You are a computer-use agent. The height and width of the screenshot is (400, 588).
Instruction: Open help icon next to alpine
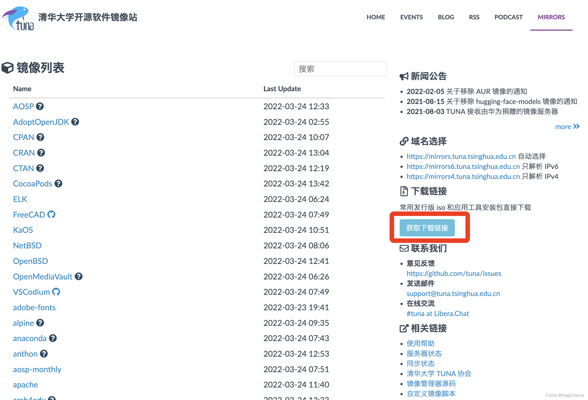tap(40, 323)
